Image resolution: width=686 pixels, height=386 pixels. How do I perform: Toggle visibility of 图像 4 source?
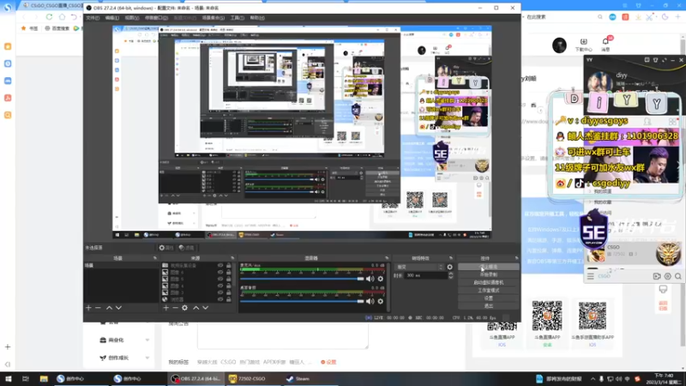[220, 286]
